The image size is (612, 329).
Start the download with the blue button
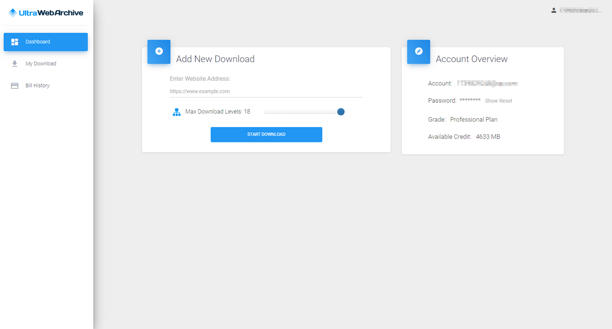coord(266,135)
